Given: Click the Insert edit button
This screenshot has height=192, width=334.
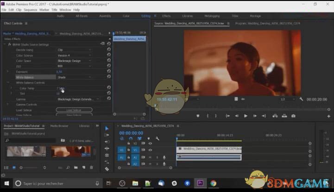Looking at the screenshot, I should pyautogui.click(x=275, y=116).
